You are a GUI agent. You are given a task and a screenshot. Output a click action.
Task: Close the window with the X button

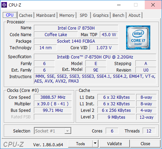(x=153, y=5)
